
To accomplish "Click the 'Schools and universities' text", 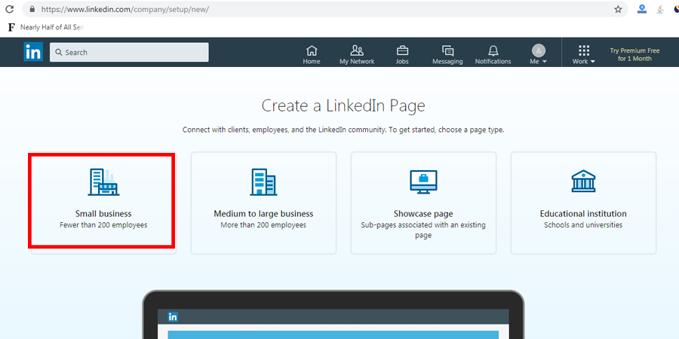I will (x=583, y=224).
